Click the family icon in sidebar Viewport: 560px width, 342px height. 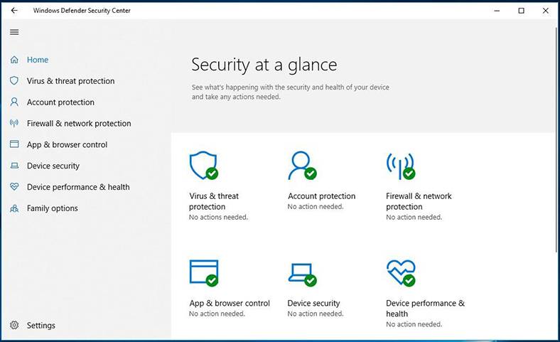tap(14, 208)
